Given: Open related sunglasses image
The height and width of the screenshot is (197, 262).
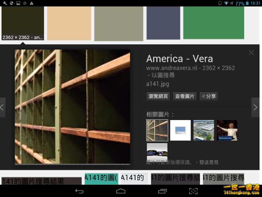Looking at the screenshot, I should click(x=157, y=152).
